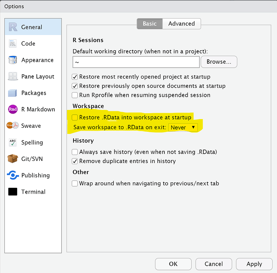Image resolution: width=277 pixels, height=273 pixels.
Task: Check Restore .RData into workspace at startup
Action: tap(75, 117)
